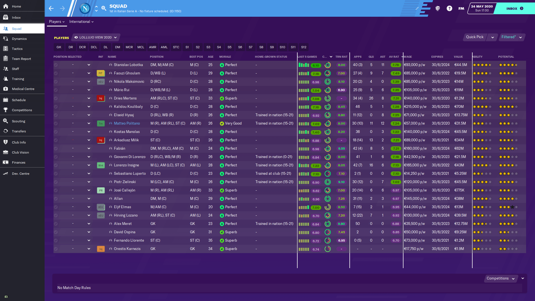
Task: Open Medical Centre from sidebar
Action: coord(23,89)
